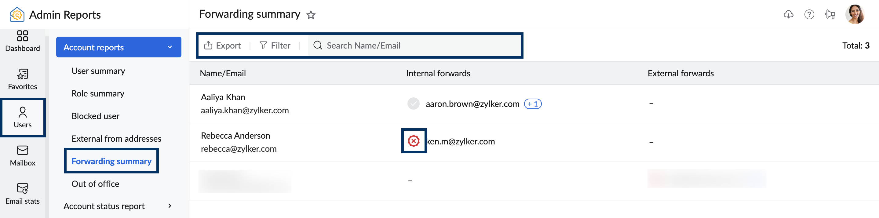
Task: Open the Filter options
Action: click(x=275, y=46)
